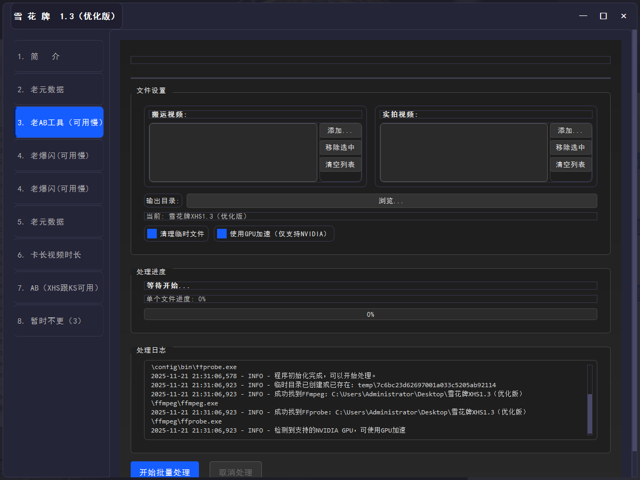Screen dimensions: 640x480
Task: Click the 雪 app logo icon
Action: click(x=18, y=16)
